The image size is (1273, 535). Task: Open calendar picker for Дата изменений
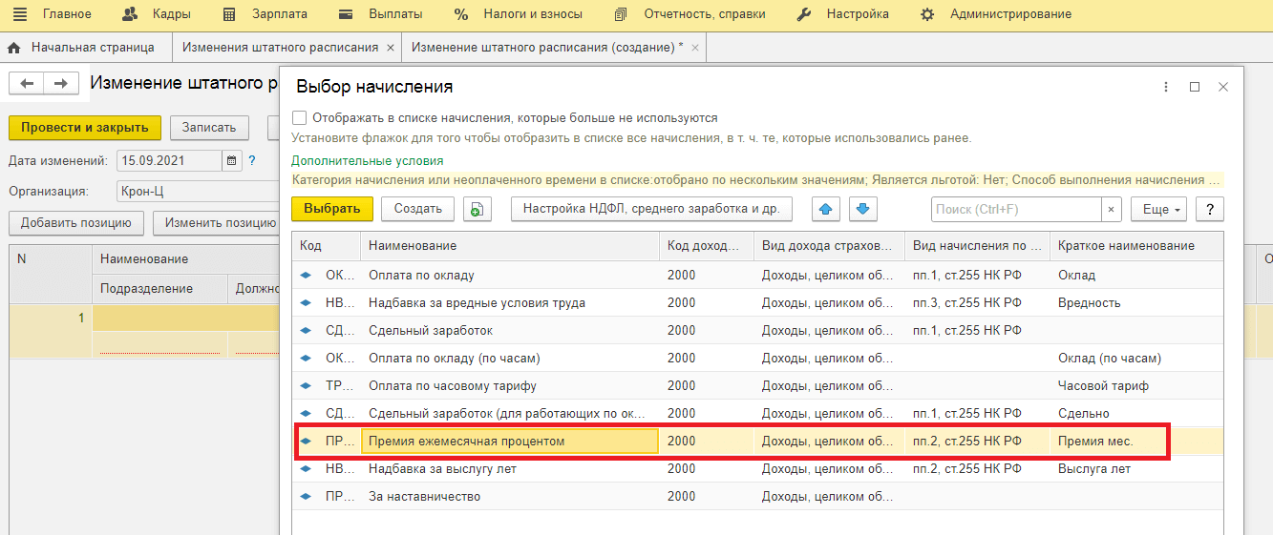pos(231,161)
